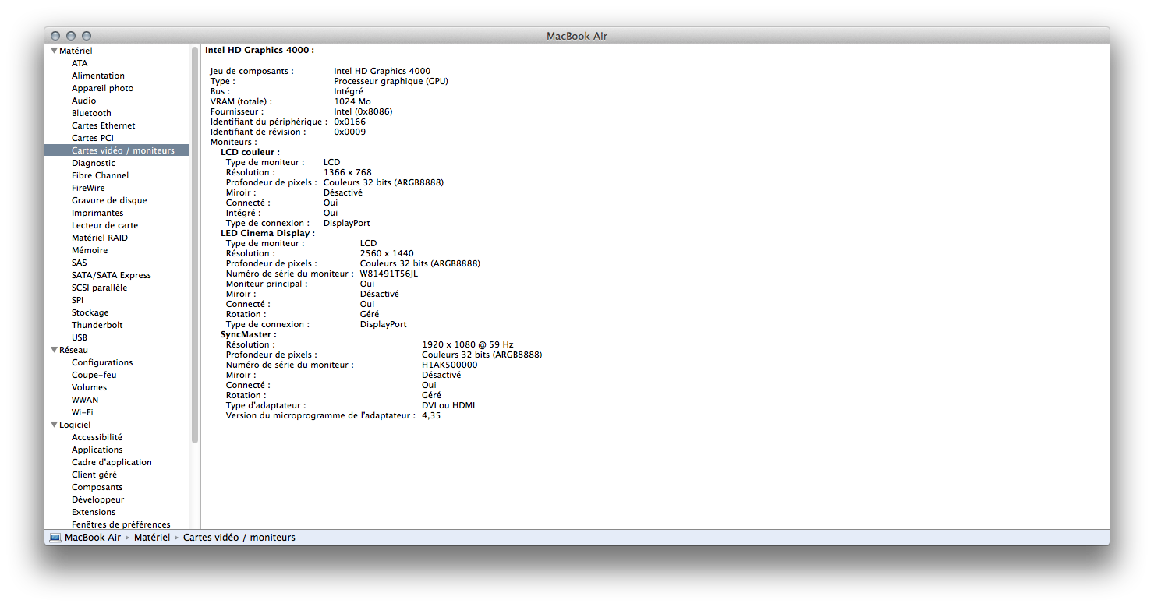1154x607 pixels.
Task: Click the MacBook Air window title
Action: pyautogui.click(x=577, y=36)
